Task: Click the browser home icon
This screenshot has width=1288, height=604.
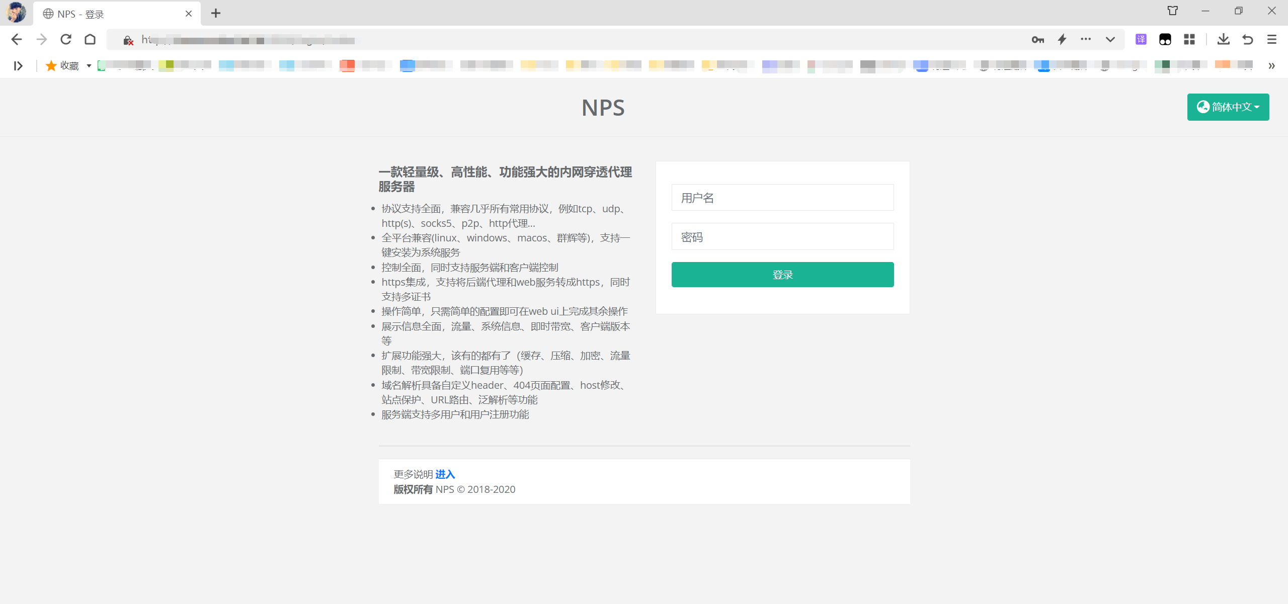Action: pyautogui.click(x=91, y=39)
